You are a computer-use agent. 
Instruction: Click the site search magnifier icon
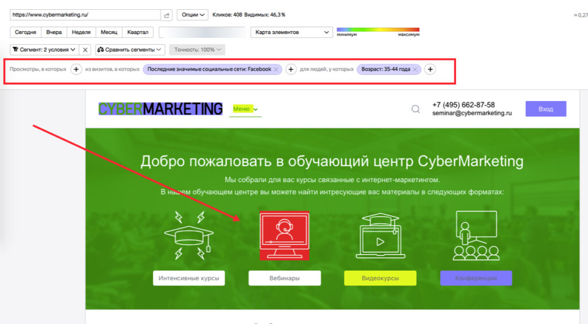point(416,109)
